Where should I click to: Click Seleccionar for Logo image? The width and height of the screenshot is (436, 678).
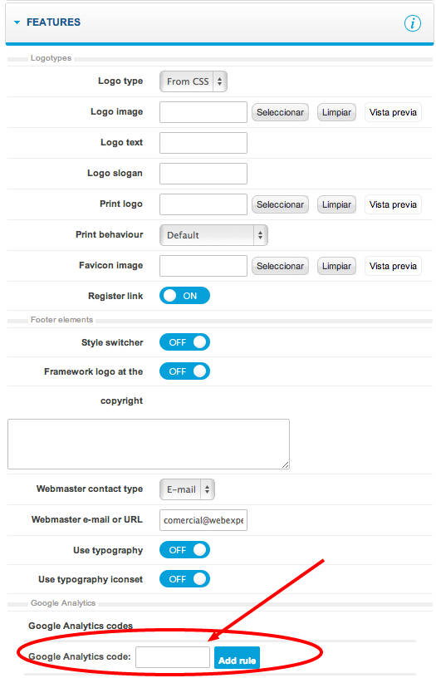[x=280, y=112]
